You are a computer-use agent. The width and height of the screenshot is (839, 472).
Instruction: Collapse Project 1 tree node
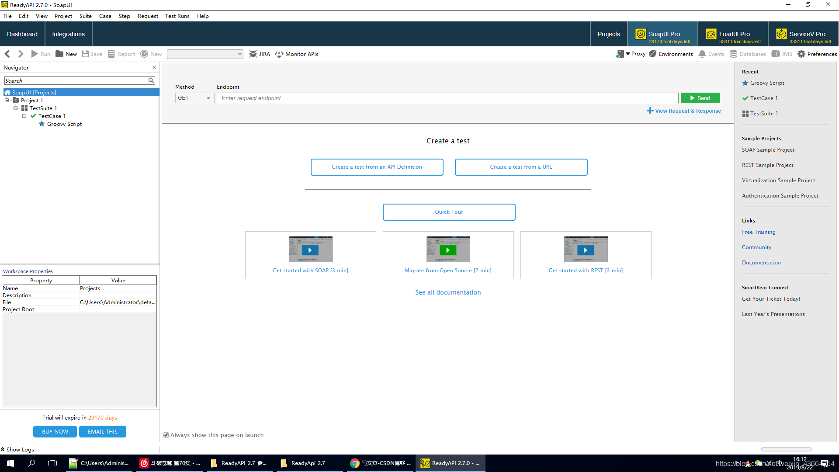coord(7,100)
